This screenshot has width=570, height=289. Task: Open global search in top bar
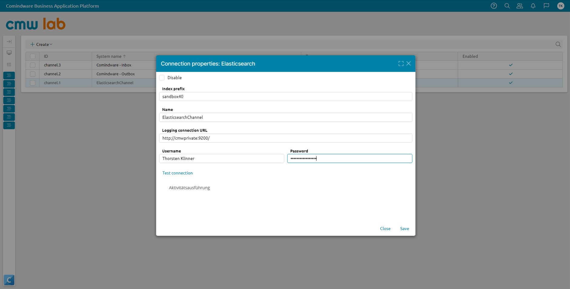507,6
